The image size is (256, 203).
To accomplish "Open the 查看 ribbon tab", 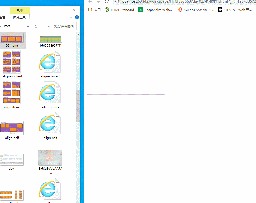I will click(x=2, y=17).
